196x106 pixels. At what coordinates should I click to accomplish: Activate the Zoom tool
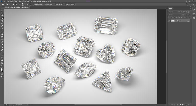2,63
